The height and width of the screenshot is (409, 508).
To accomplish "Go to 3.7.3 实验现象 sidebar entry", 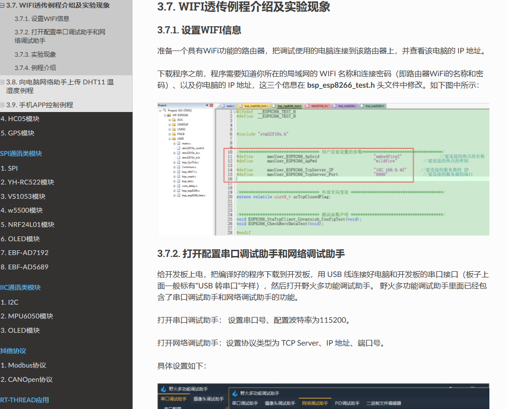I will point(35,54).
